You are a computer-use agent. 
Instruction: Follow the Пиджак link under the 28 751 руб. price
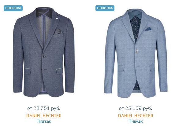coord(44,121)
